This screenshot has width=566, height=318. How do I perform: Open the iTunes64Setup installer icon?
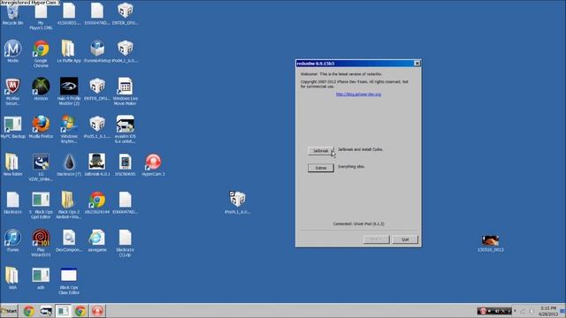[97, 51]
